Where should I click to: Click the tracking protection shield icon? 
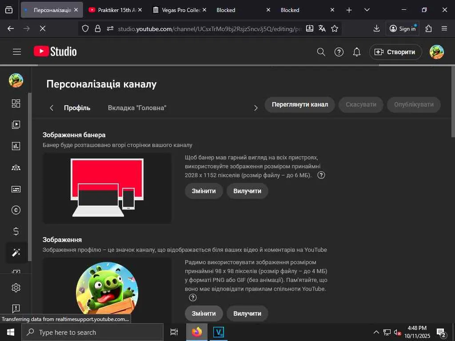coord(85,28)
